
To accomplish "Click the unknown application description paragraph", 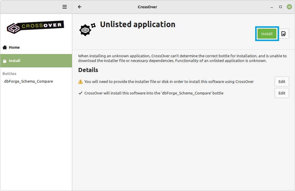I will pyautogui.click(x=182, y=58).
